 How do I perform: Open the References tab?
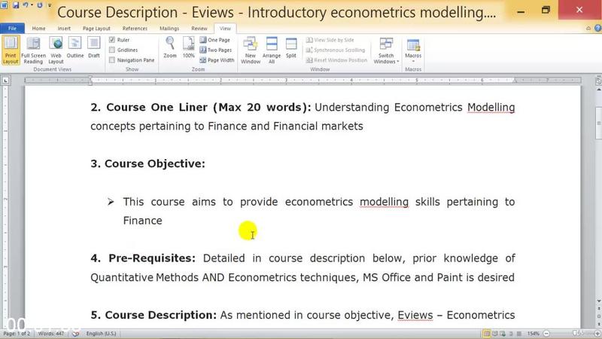click(x=135, y=28)
